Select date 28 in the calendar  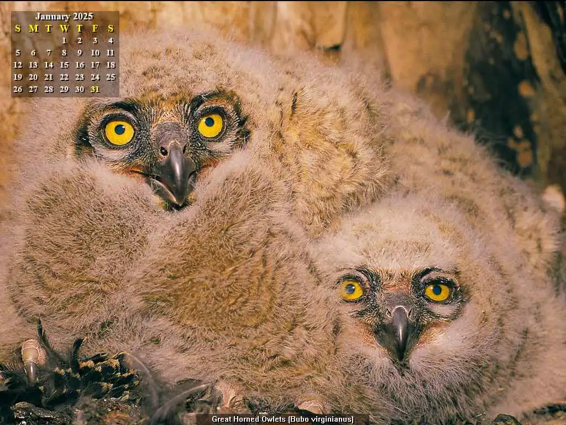coord(49,89)
